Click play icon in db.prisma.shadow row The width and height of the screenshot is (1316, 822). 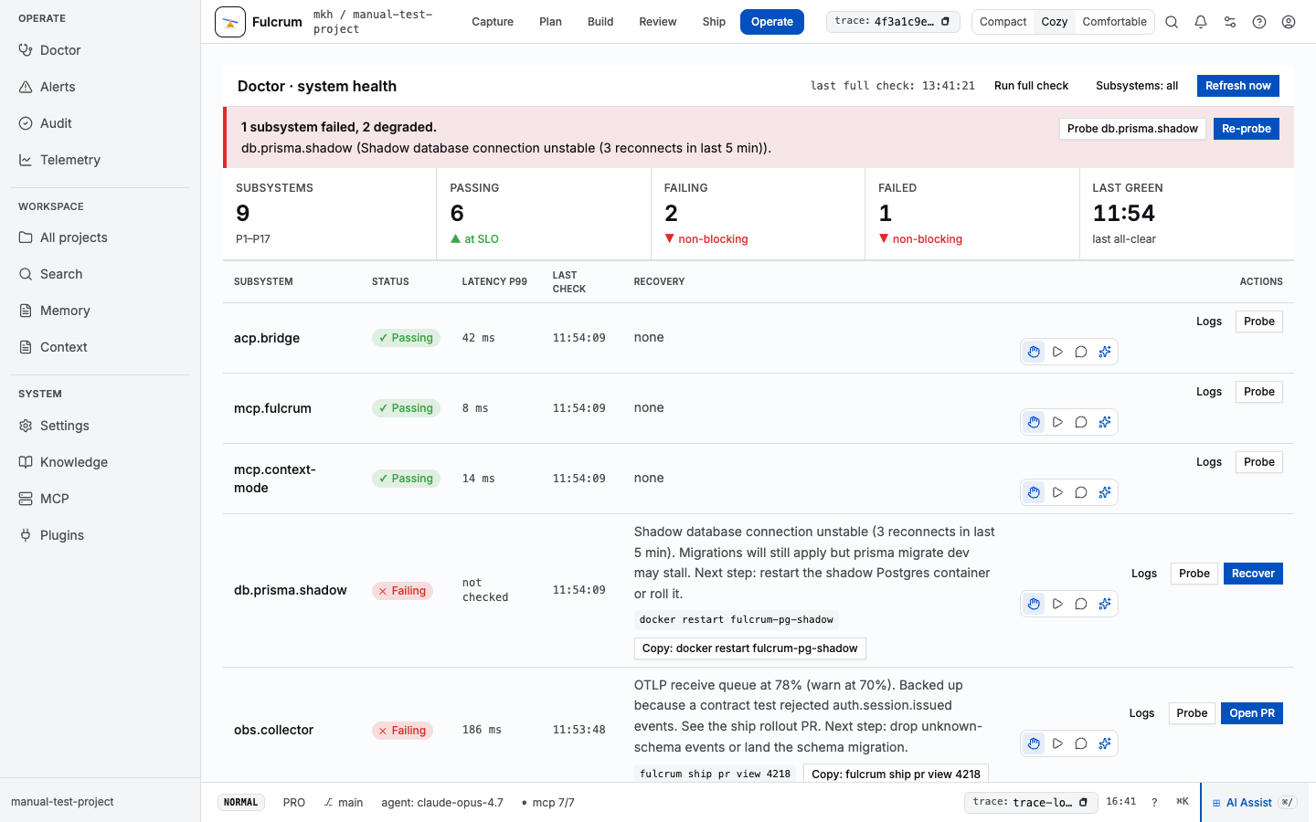click(1057, 604)
